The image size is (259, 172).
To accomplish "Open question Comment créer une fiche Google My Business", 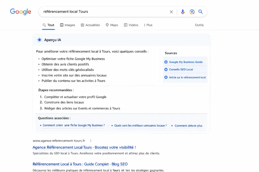I will 74,125.
